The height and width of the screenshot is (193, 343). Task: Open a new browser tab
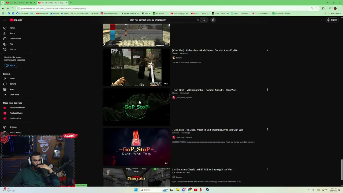(x=71, y=3)
